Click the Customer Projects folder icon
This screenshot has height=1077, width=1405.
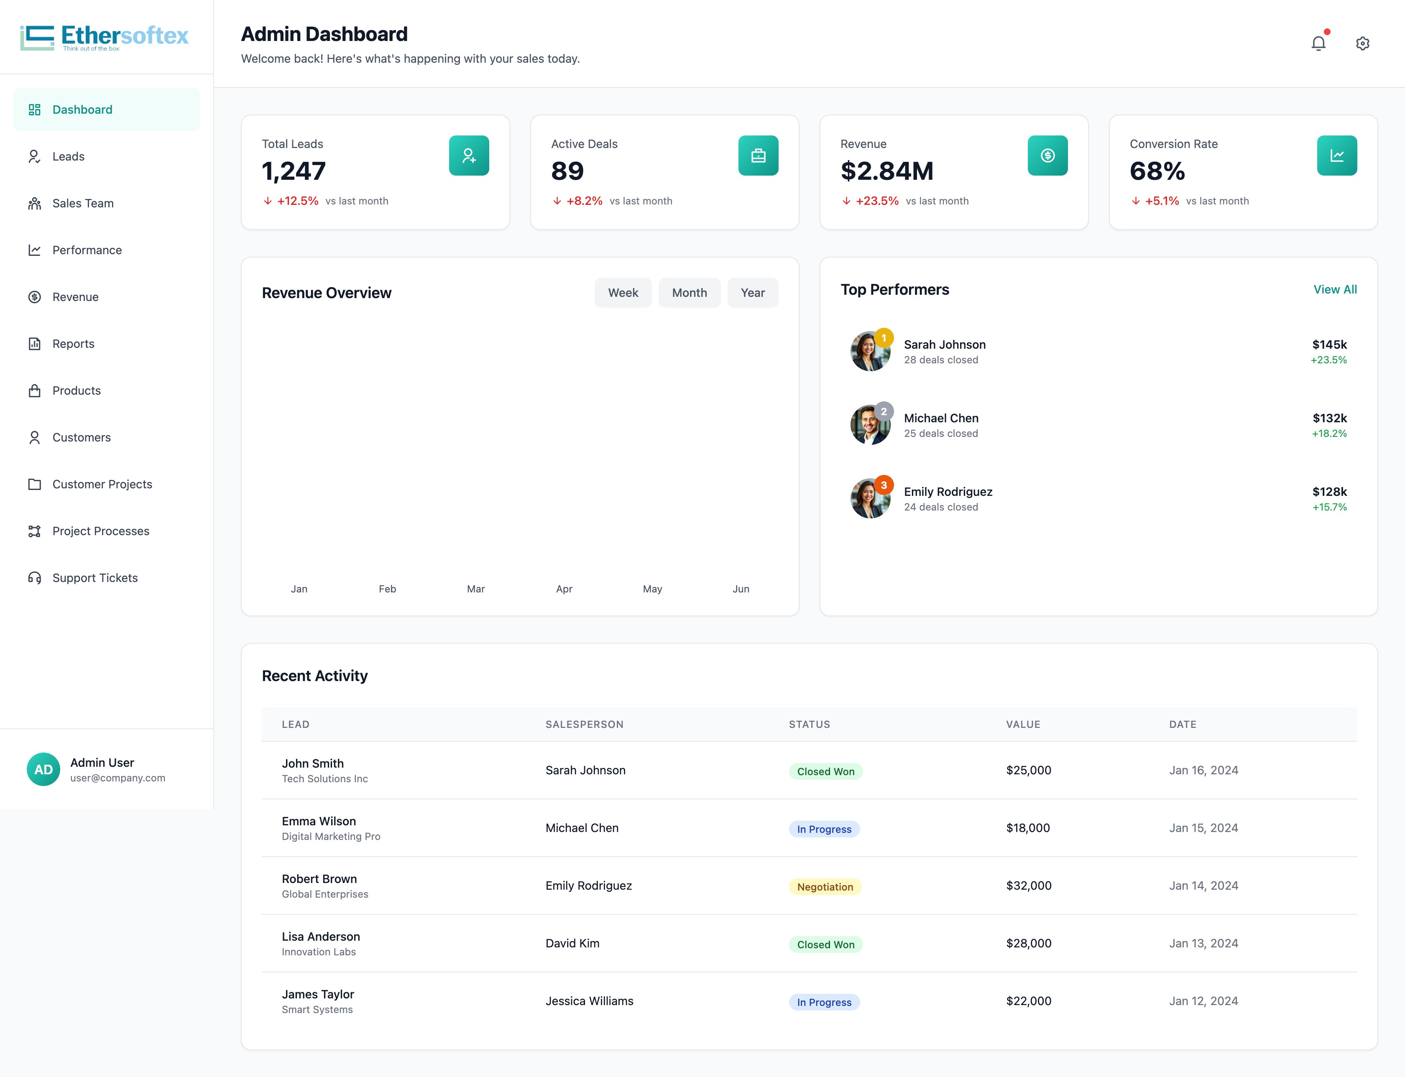pos(35,484)
